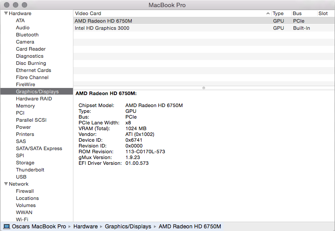This screenshot has height=231, width=335.
Task: Open the Wi-Fi network entry
Action: (x=22, y=219)
